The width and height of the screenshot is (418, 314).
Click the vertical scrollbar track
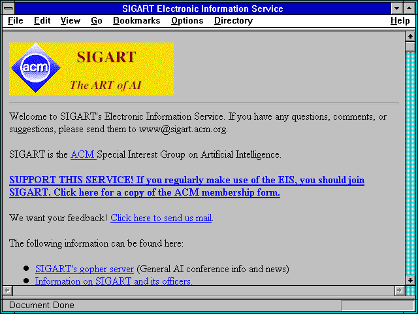point(410,164)
